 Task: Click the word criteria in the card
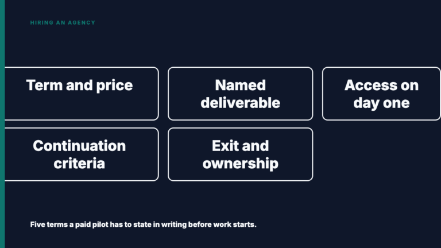(79, 164)
